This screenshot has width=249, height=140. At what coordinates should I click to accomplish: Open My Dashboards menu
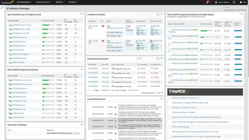coord(24,2)
